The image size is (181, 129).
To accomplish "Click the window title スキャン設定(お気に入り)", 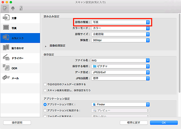I will coord(90,2).
